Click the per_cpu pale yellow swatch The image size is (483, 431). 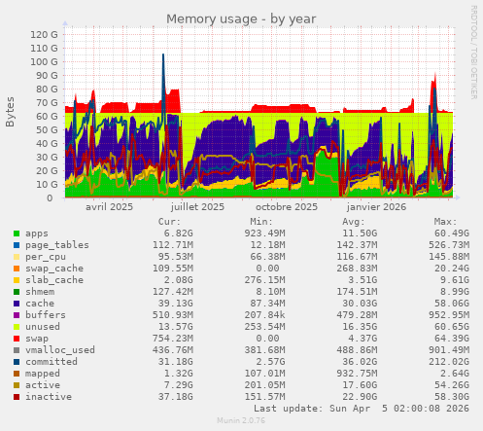coord(17,257)
